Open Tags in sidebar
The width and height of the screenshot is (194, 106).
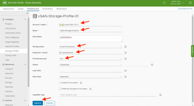(7, 60)
